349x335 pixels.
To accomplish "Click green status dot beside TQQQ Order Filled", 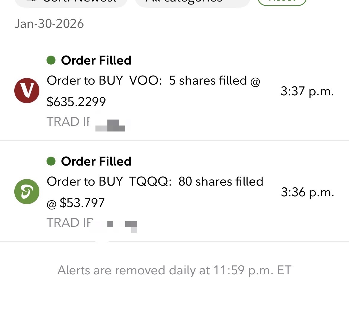I will point(51,161).
